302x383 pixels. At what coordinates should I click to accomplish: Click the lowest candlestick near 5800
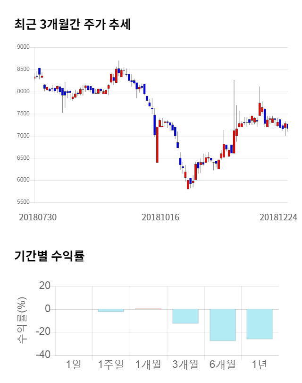(188, 184)
